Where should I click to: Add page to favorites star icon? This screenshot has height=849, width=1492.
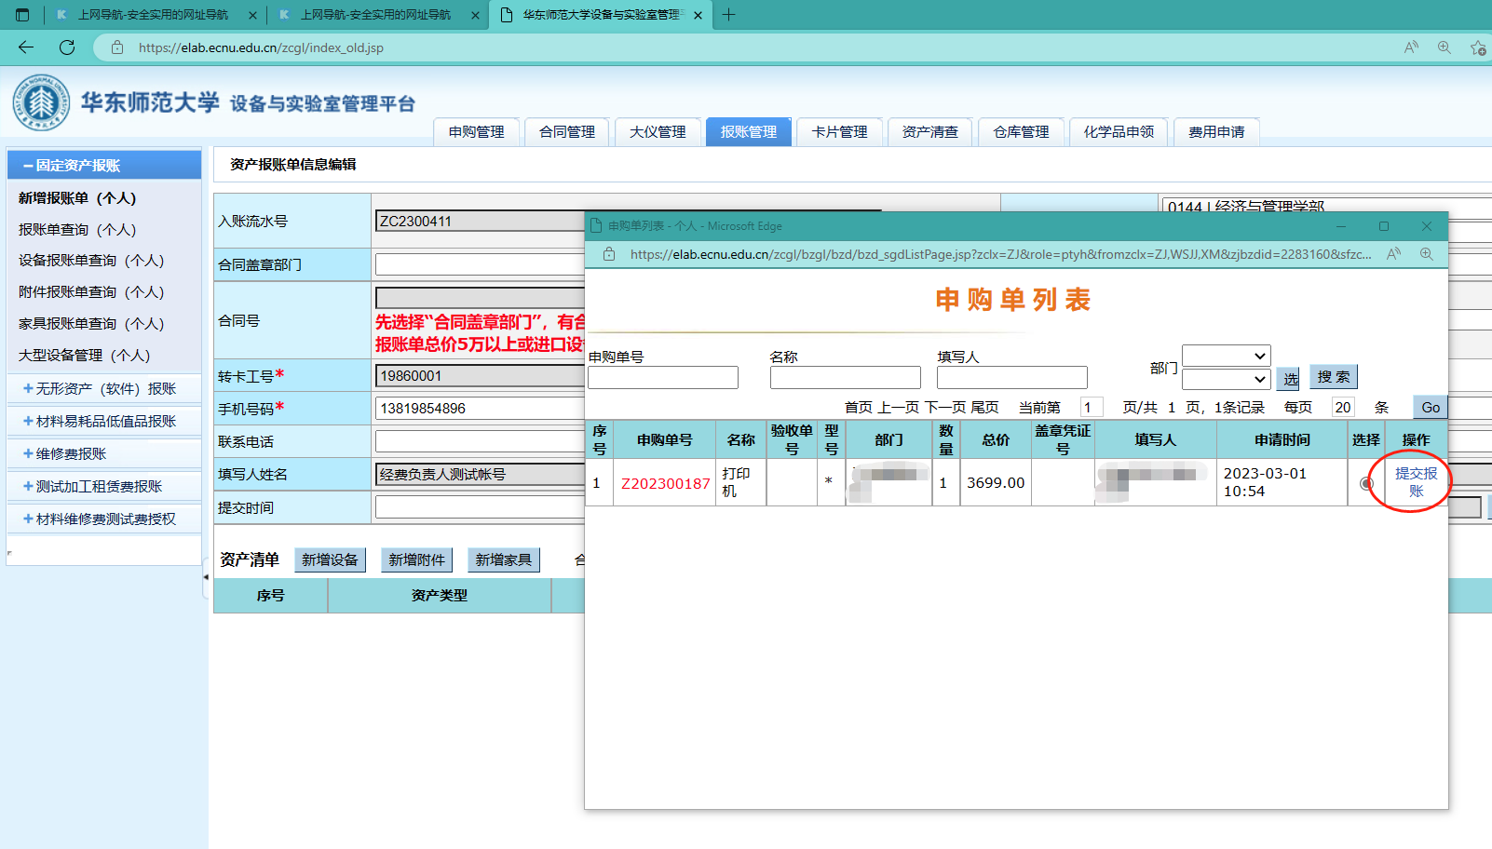pyautogui.click(x=1477, y=47)
